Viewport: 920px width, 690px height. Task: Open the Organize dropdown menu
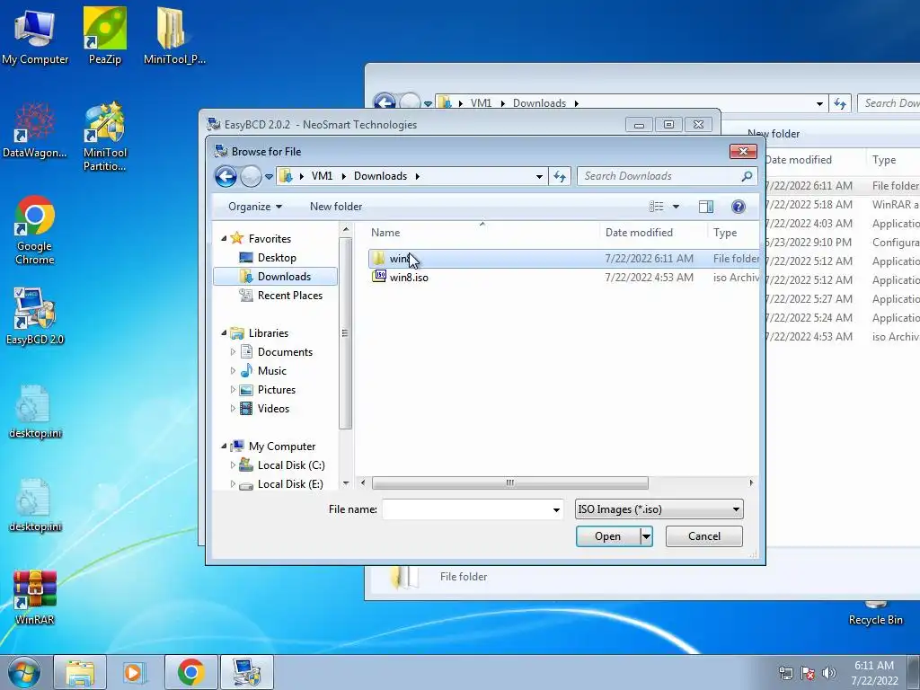click(255, 207)
